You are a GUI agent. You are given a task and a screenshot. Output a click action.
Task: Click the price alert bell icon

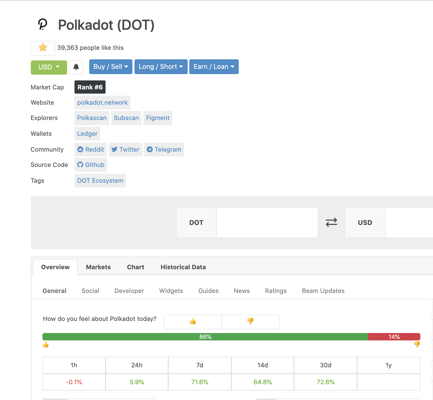tap(76, 67)
